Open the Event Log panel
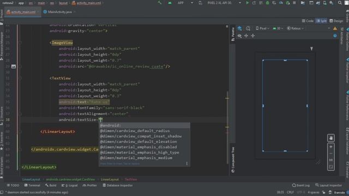 pyautogui.click(x=301, y=185)
